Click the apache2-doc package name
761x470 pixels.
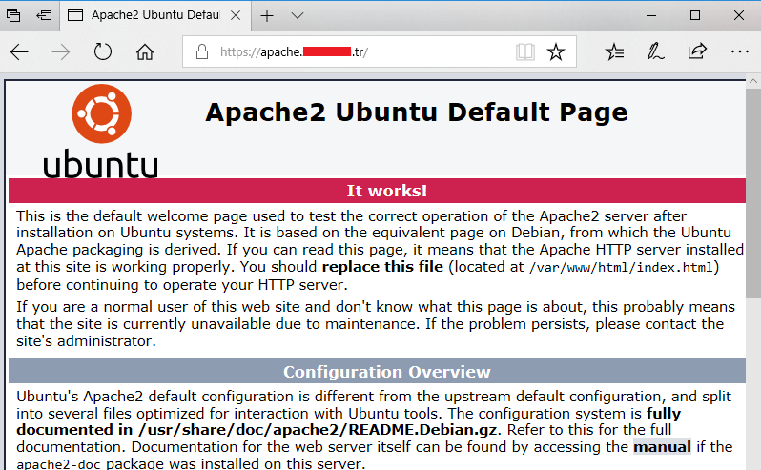click(58, 464)
